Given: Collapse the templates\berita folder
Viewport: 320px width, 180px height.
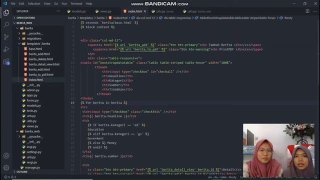Looking at the screenshot, I should [x=38, y=43].
